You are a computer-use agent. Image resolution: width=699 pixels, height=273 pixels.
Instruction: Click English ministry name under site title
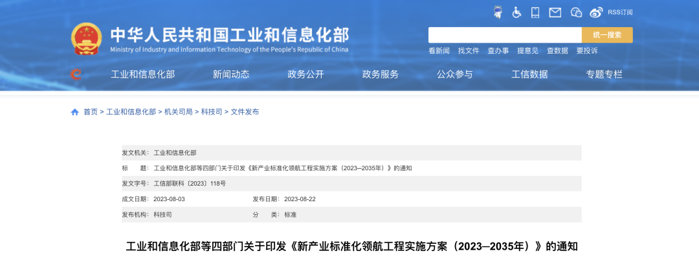[x=229, y=49]
